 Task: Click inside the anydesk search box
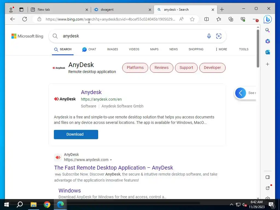[132, 36]
